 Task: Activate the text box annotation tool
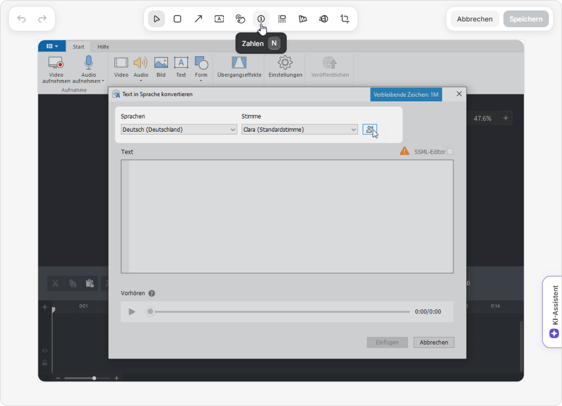219,19
